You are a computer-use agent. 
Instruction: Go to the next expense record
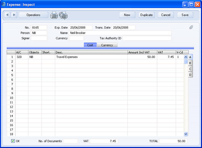point(14,15)
